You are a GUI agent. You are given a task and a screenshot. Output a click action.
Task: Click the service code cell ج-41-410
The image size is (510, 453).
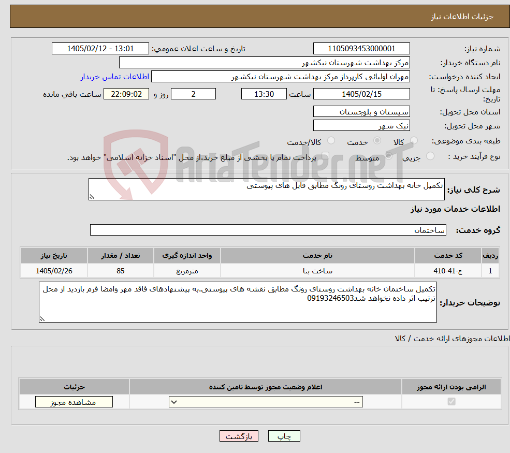pos(448,271)
